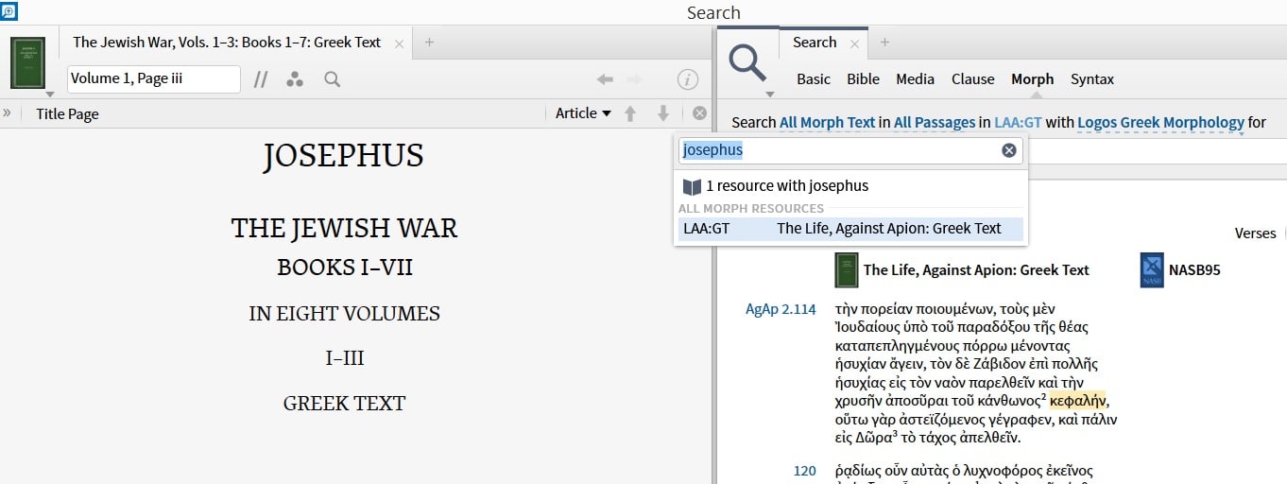
Task: Click The Life, Against Apion: Greek Text header
Action: (x=976, y=269)
